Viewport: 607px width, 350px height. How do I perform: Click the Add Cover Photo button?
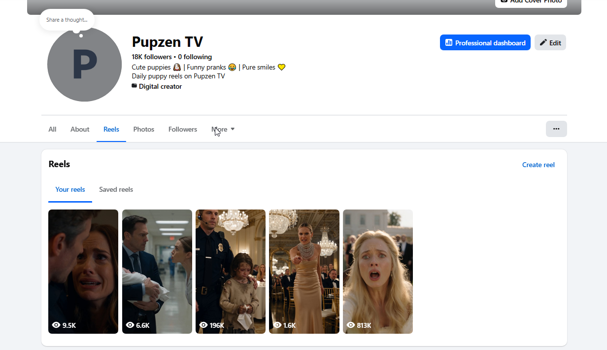tap(531, 2)
